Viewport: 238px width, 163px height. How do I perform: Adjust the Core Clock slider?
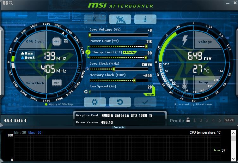119,69
